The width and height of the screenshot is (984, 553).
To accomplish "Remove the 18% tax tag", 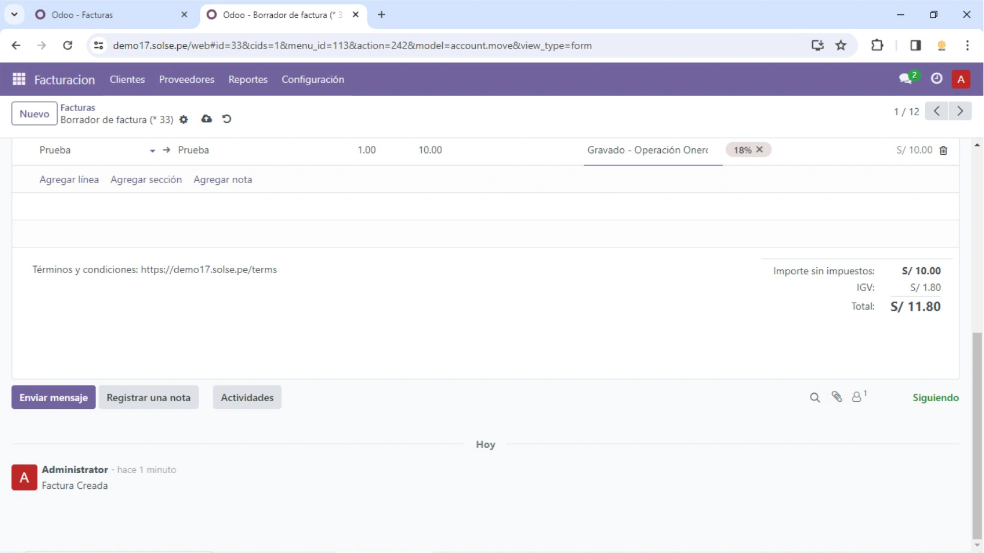I will [x=759, y=150].
